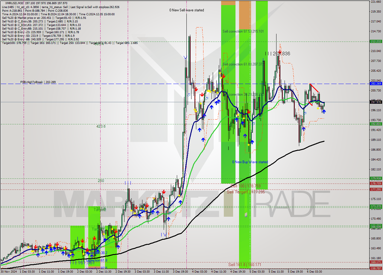Image resolution: width=383 pixels, height=275 pixels.
Task: Click the 175.110 price axis label
Action: click(x=376, y=199)
